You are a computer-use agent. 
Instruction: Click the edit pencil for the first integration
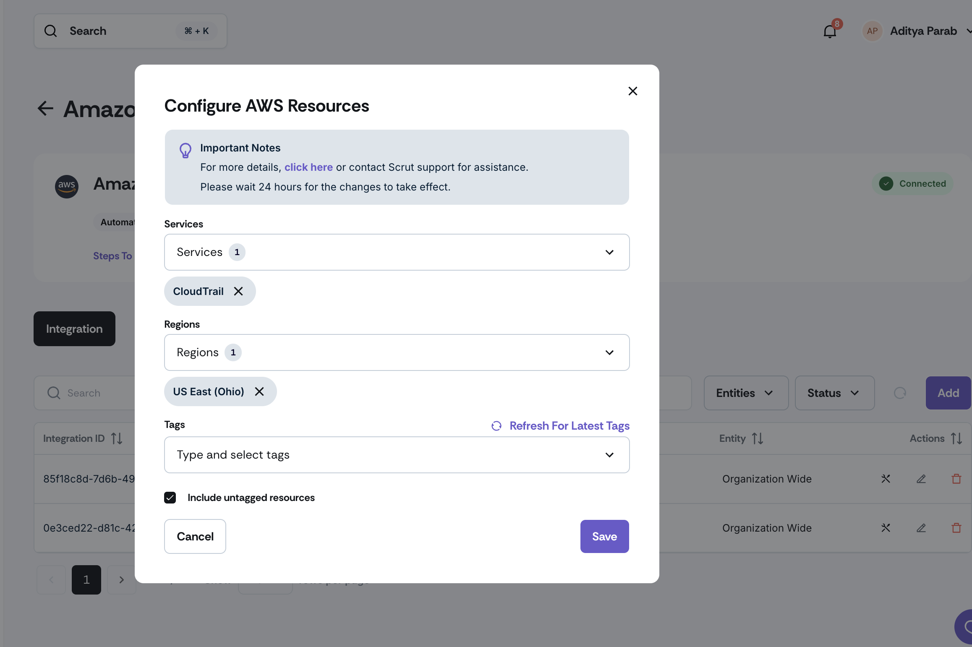[x=921, y=479]
